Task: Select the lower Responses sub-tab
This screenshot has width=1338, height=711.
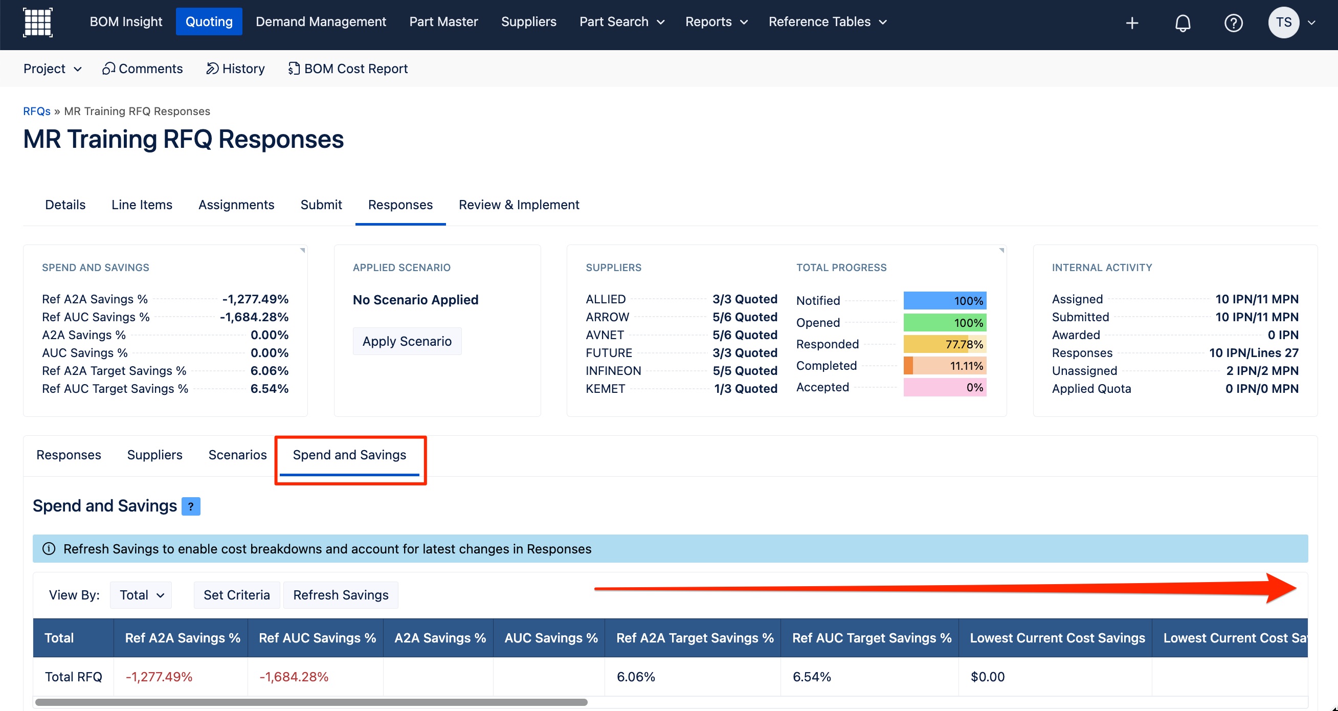Action: pos(69,455)
